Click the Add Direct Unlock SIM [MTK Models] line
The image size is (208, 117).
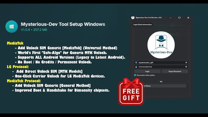47,71
